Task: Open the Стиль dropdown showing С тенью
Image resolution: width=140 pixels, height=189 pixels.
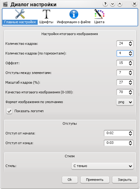Action: 102,166
